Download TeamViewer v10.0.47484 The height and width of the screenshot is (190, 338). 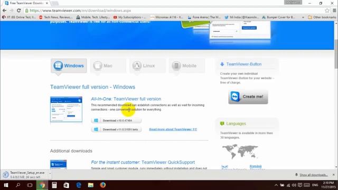116,120
